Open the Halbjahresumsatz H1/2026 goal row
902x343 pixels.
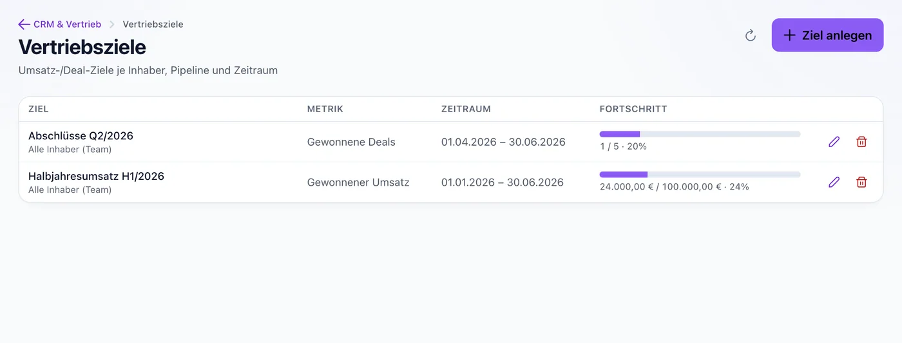click(x=451, y=182)
